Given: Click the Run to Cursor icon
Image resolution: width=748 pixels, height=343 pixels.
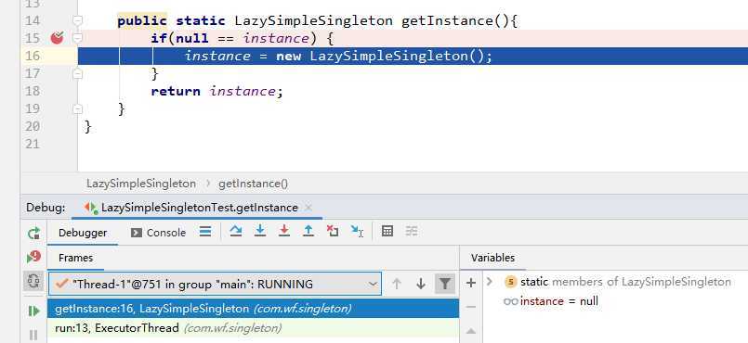Looking at the screenshot, I should [358, 231].
